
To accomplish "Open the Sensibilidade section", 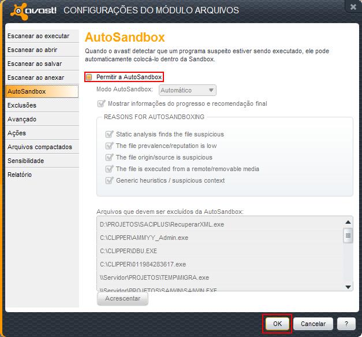I will [42, 161].
